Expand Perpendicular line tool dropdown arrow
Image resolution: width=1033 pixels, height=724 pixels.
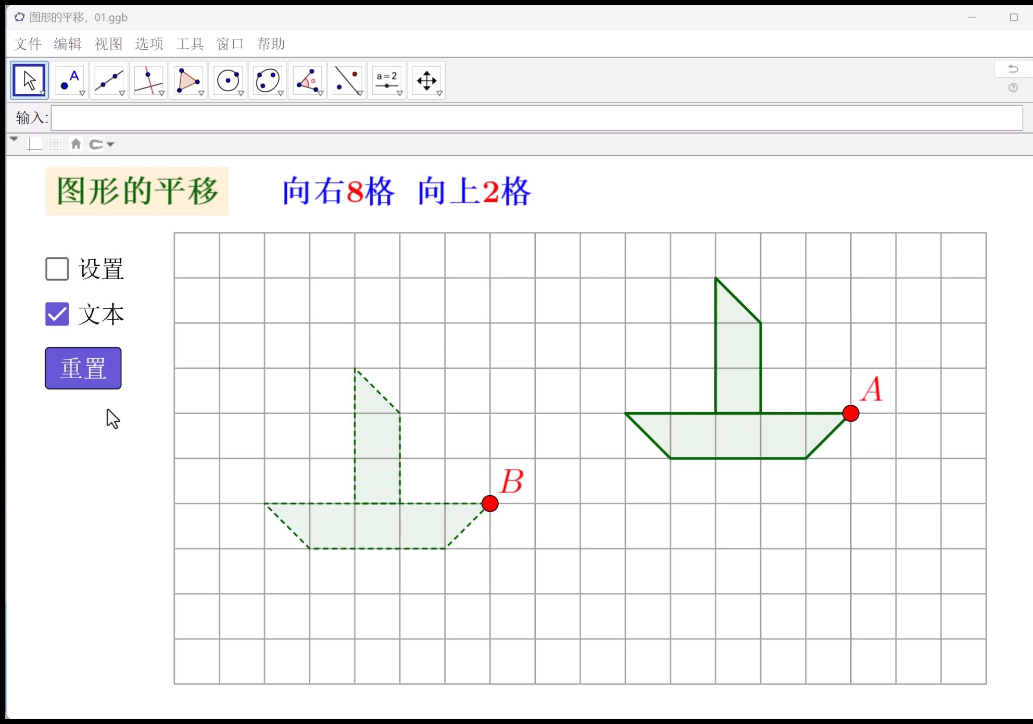(161, 93)
